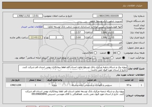152x107 pixels.
Task: Choose the متوسط purchase type radio
Action: click(x=112, y=58)
